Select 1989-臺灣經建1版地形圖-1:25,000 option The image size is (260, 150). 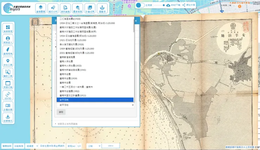pos(95,49)
